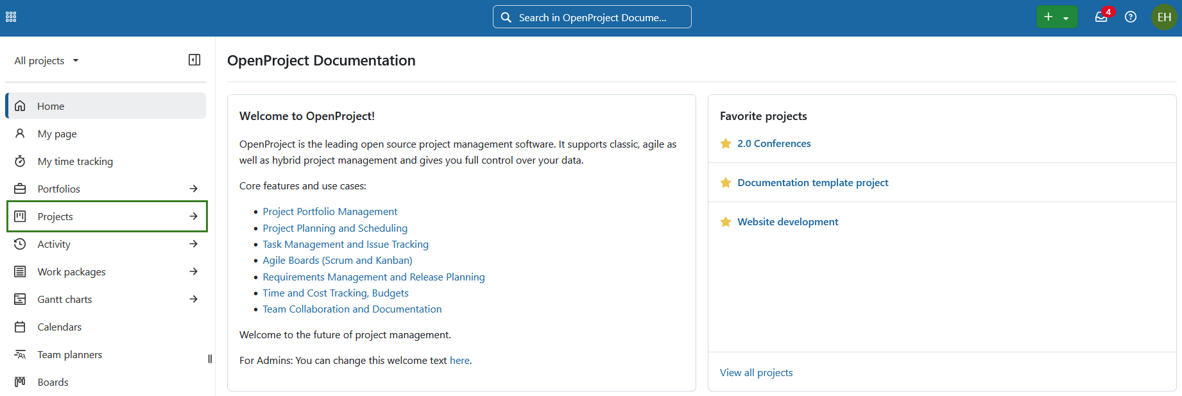Open the modules grid menu icon
Viewport: 1182px width, 396px height.
[x=11, y=17]
